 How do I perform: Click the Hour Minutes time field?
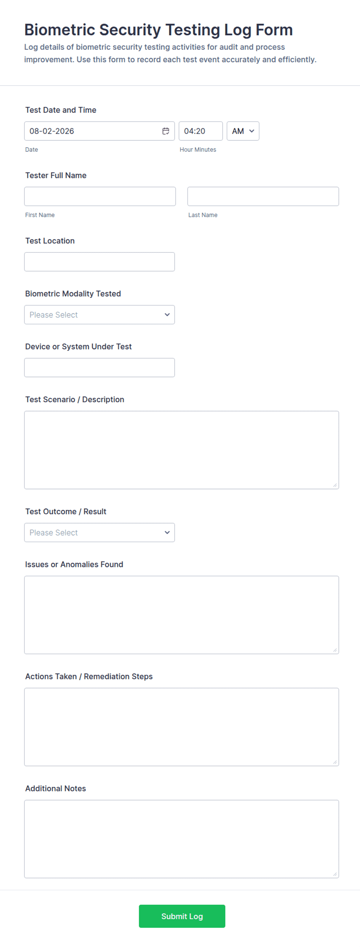[x=201, y=131]
